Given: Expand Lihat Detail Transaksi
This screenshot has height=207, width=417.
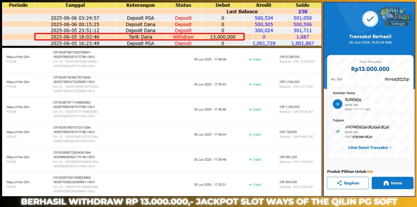Looking at the screenshot, I should (370, 148).
